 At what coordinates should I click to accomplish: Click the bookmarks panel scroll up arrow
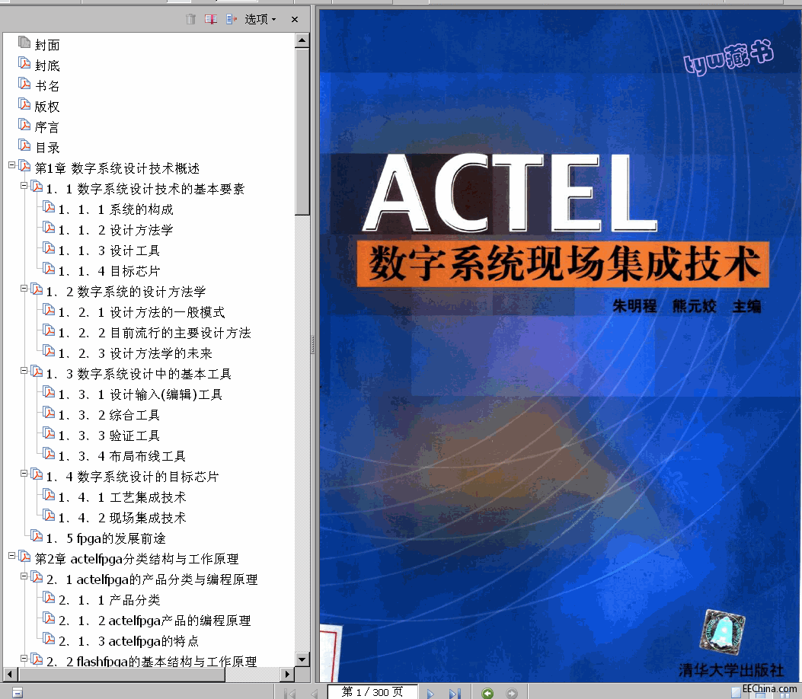click(x=302, y=40)
